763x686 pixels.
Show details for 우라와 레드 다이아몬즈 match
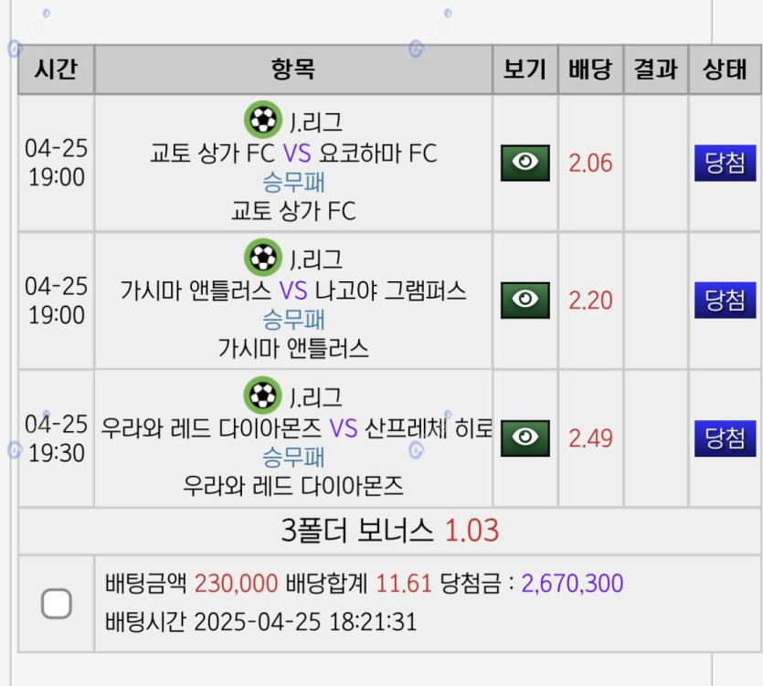click(525, 438)
